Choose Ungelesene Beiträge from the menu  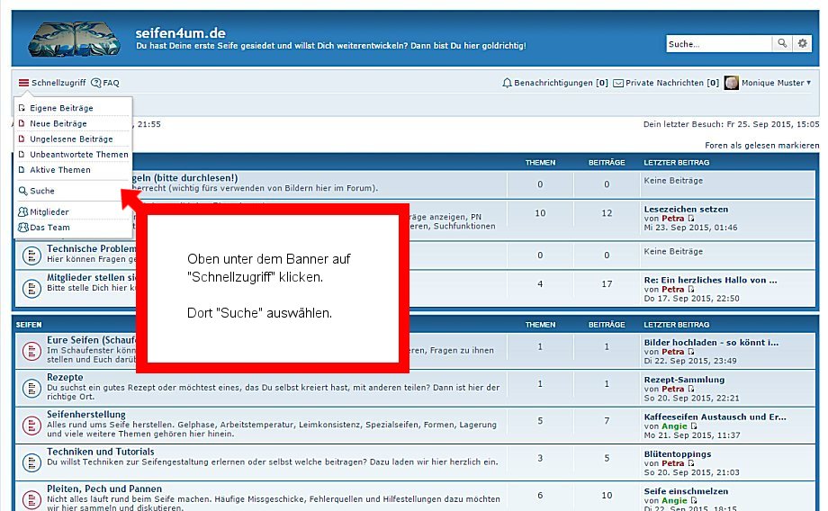pos(71,139)
